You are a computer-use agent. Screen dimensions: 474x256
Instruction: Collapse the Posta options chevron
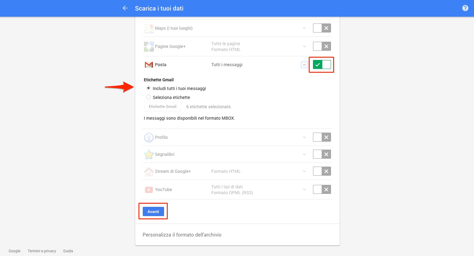pyautogui.click(x=304, y=65)
